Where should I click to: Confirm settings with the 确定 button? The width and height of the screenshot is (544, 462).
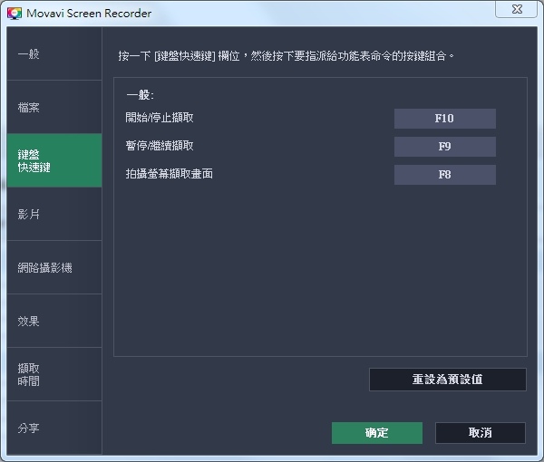tap(377, 433)
